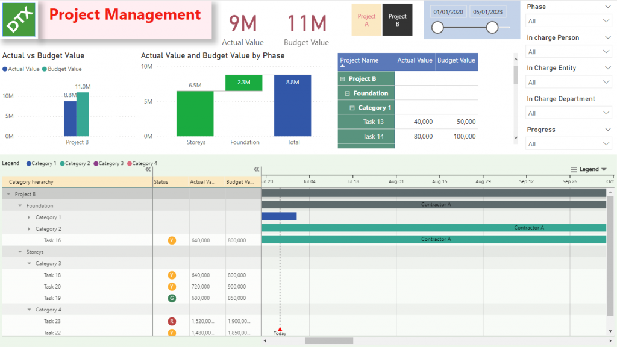Screen dimensions: 617x347
Task: Click the left arrow of the Gantt horizontal scrollbar
Action: (x=265, y=340)
